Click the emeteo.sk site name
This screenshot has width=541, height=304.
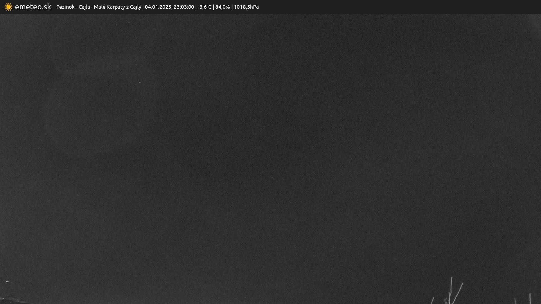[33, 7]
